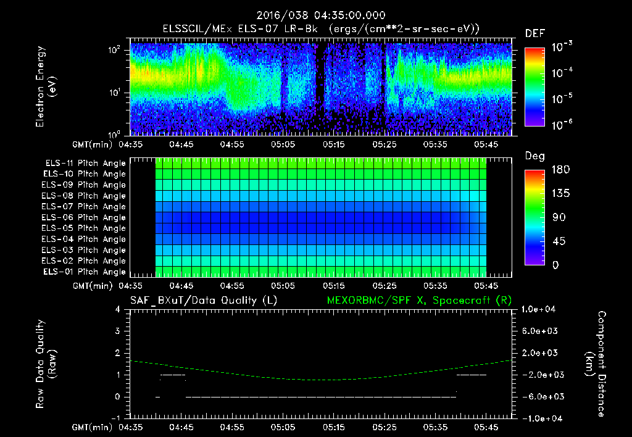632x437 pixels.
Task: Select the ELS-09 Pitch Angle row label
Action: pos(84,185)
